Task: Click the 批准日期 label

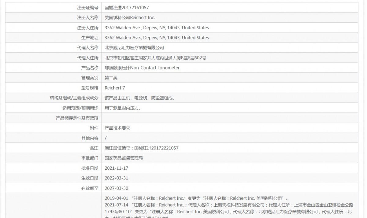Action: [90, 168]
